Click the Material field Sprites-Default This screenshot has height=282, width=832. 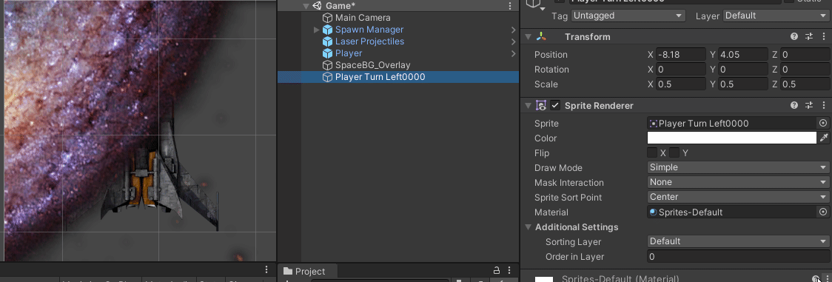pyautogui.click(x=732, y=212)
